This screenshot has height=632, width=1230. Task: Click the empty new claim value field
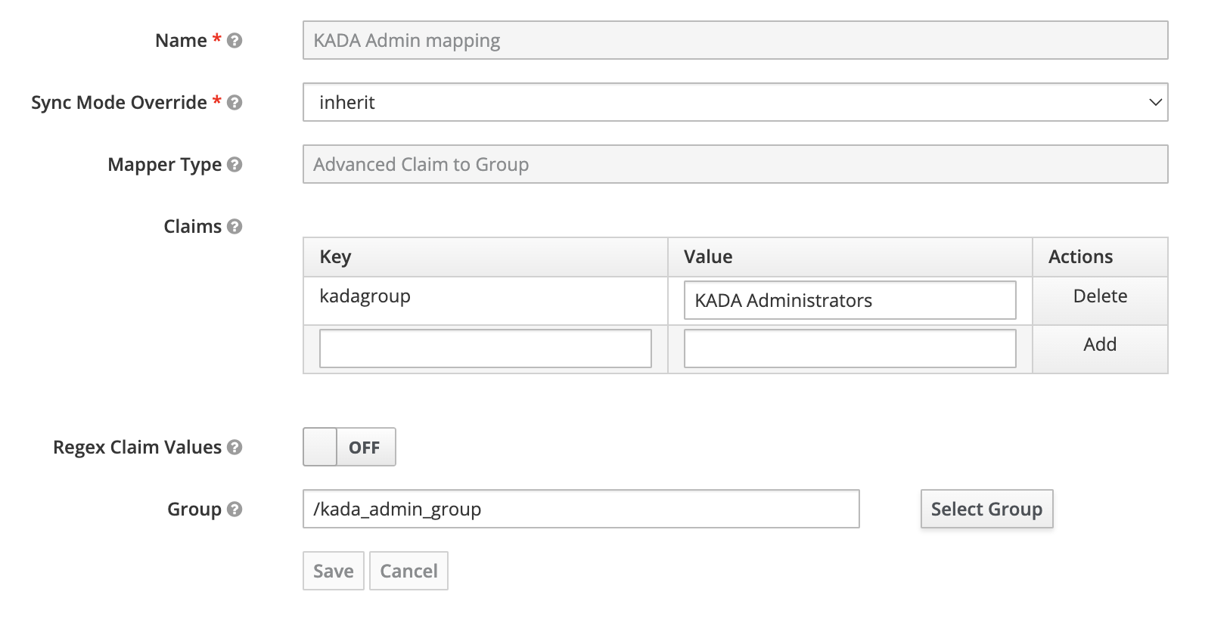(849, 349)
